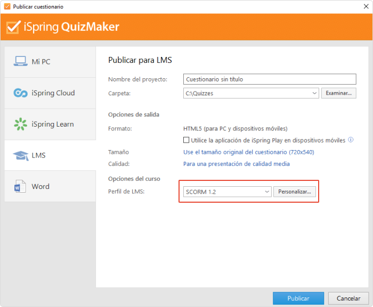
Task: Select the LMS publishing tab
Action: pyautogui.click(x=50, y=155)
